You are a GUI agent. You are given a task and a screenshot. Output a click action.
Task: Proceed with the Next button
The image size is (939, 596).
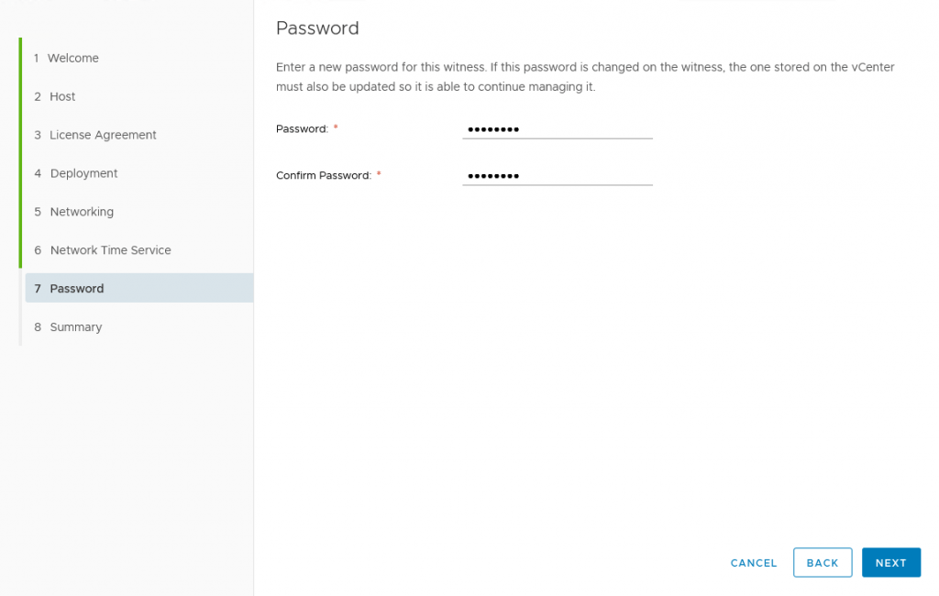890,563
